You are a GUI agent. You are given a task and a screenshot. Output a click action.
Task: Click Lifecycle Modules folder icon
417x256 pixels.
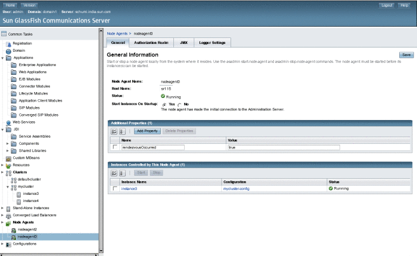(14, 94)
